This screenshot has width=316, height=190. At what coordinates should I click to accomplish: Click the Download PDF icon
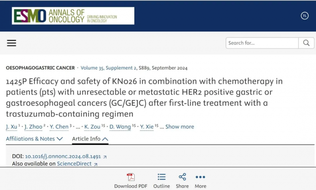point(131,177)
